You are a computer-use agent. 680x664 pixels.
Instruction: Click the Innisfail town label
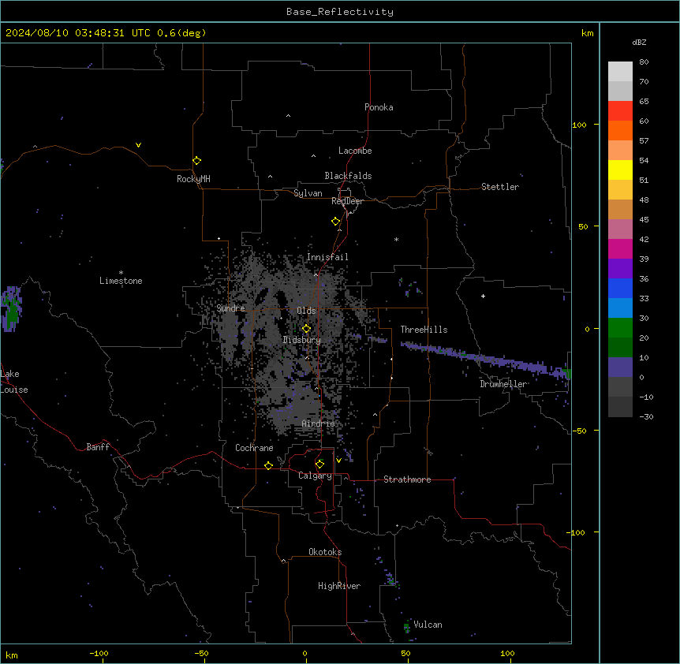327,257
